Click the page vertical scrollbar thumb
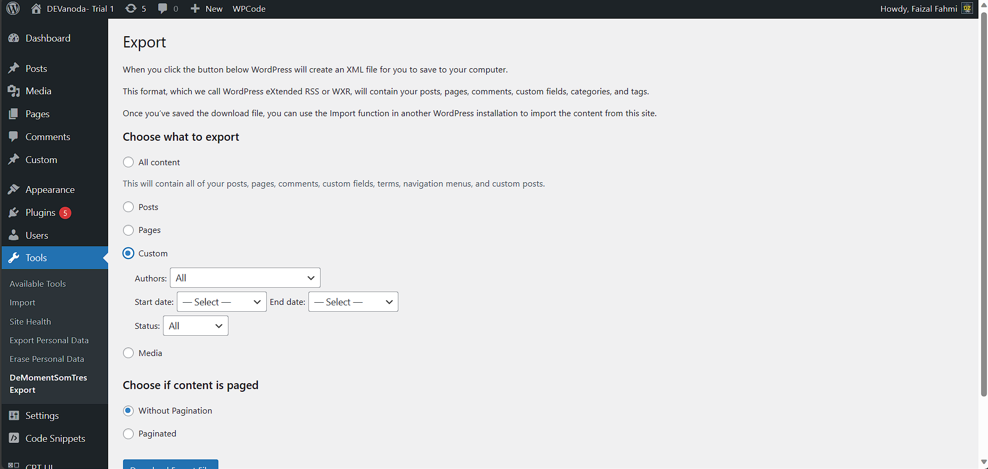This screenshot has width=988, height=469. click(x=984, y=204)
